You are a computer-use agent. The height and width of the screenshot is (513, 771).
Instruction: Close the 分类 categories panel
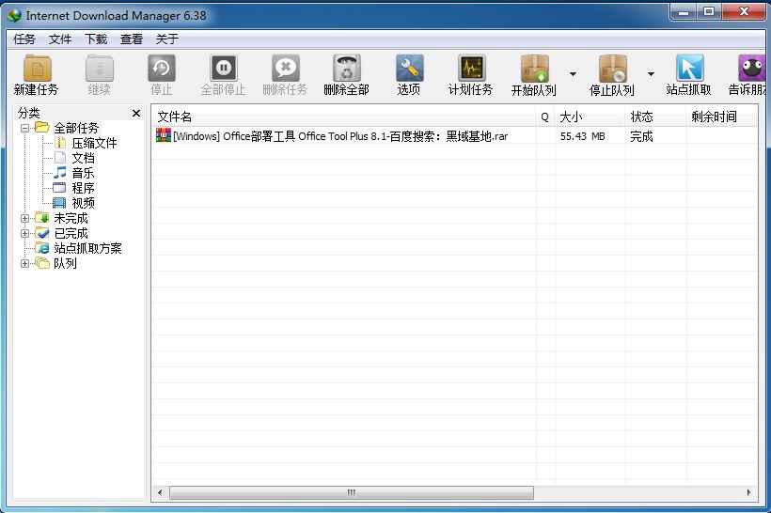[x=136, y=114]
